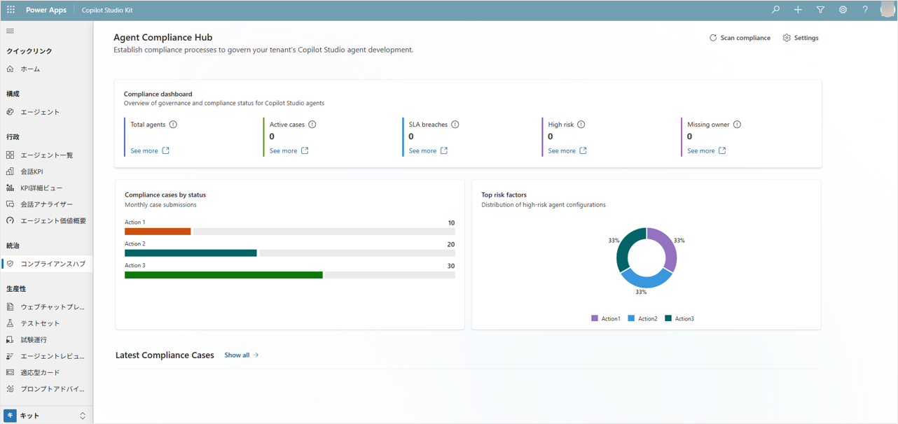Viewport: 898px width, 424px height.
Task: Open the filter funnel icon in header
Action: (x=820, y=10)
